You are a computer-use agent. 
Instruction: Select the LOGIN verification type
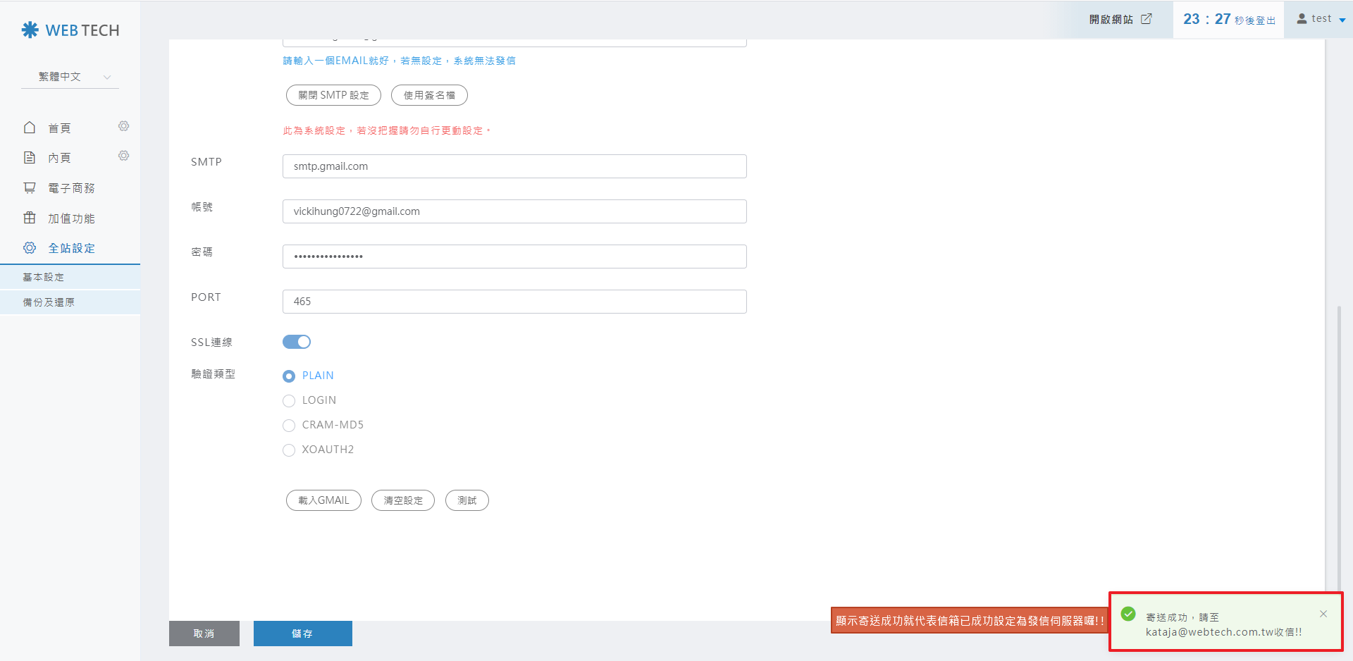(289, 401)
